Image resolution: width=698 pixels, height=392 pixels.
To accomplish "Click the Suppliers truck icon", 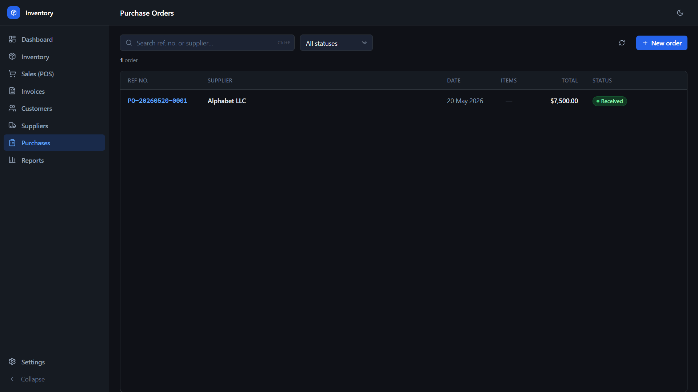I will [x=12, y=125].
